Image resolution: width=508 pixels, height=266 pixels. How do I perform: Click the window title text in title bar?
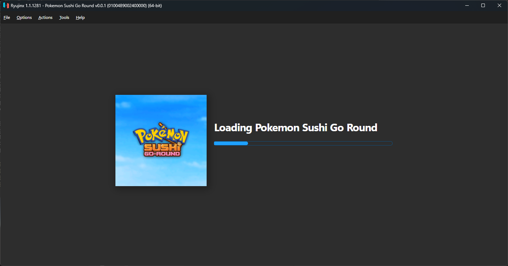click(x=86, y=5)
